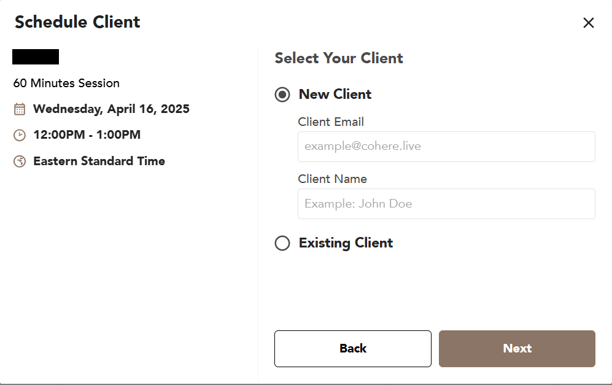Select the Existing Client radio button
Screen dimensions: 612x385
tap(282, 243)
